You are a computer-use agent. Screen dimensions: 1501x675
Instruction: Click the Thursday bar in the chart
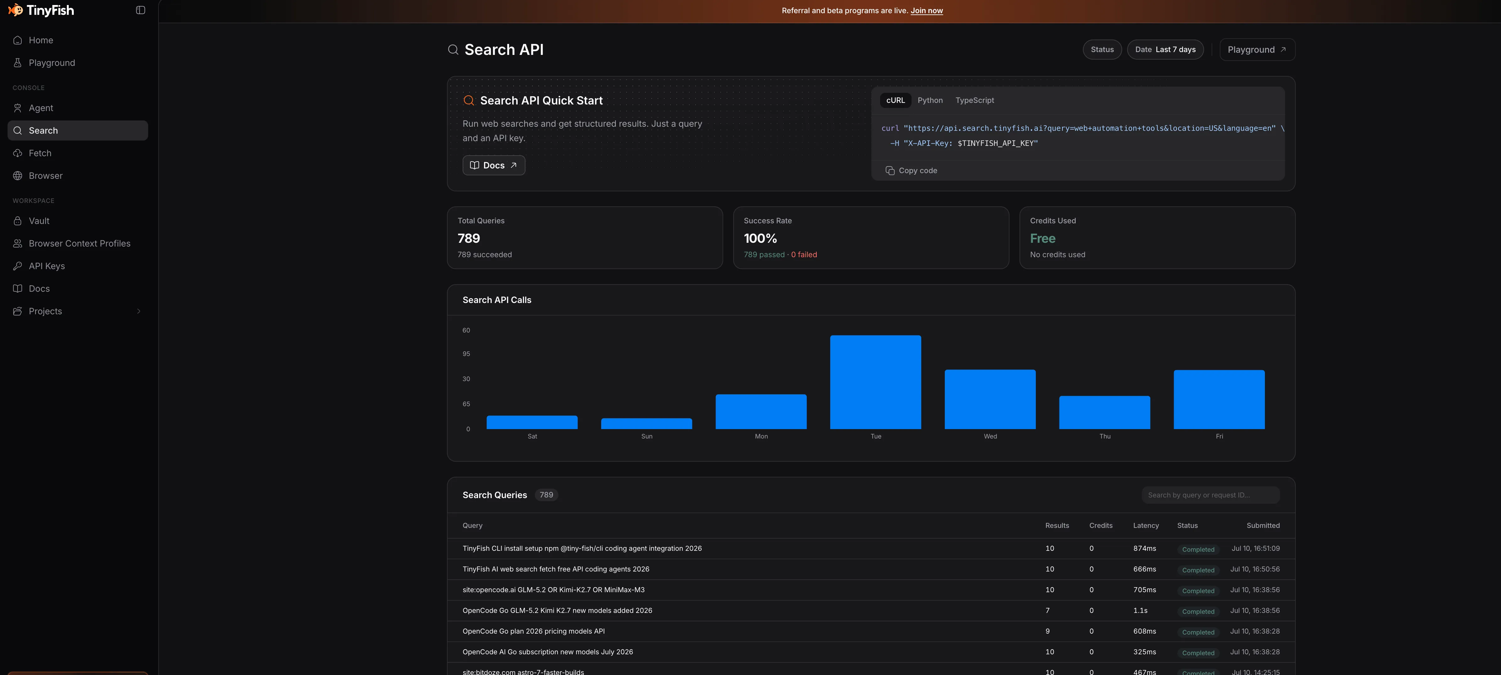click(1104, 412)
